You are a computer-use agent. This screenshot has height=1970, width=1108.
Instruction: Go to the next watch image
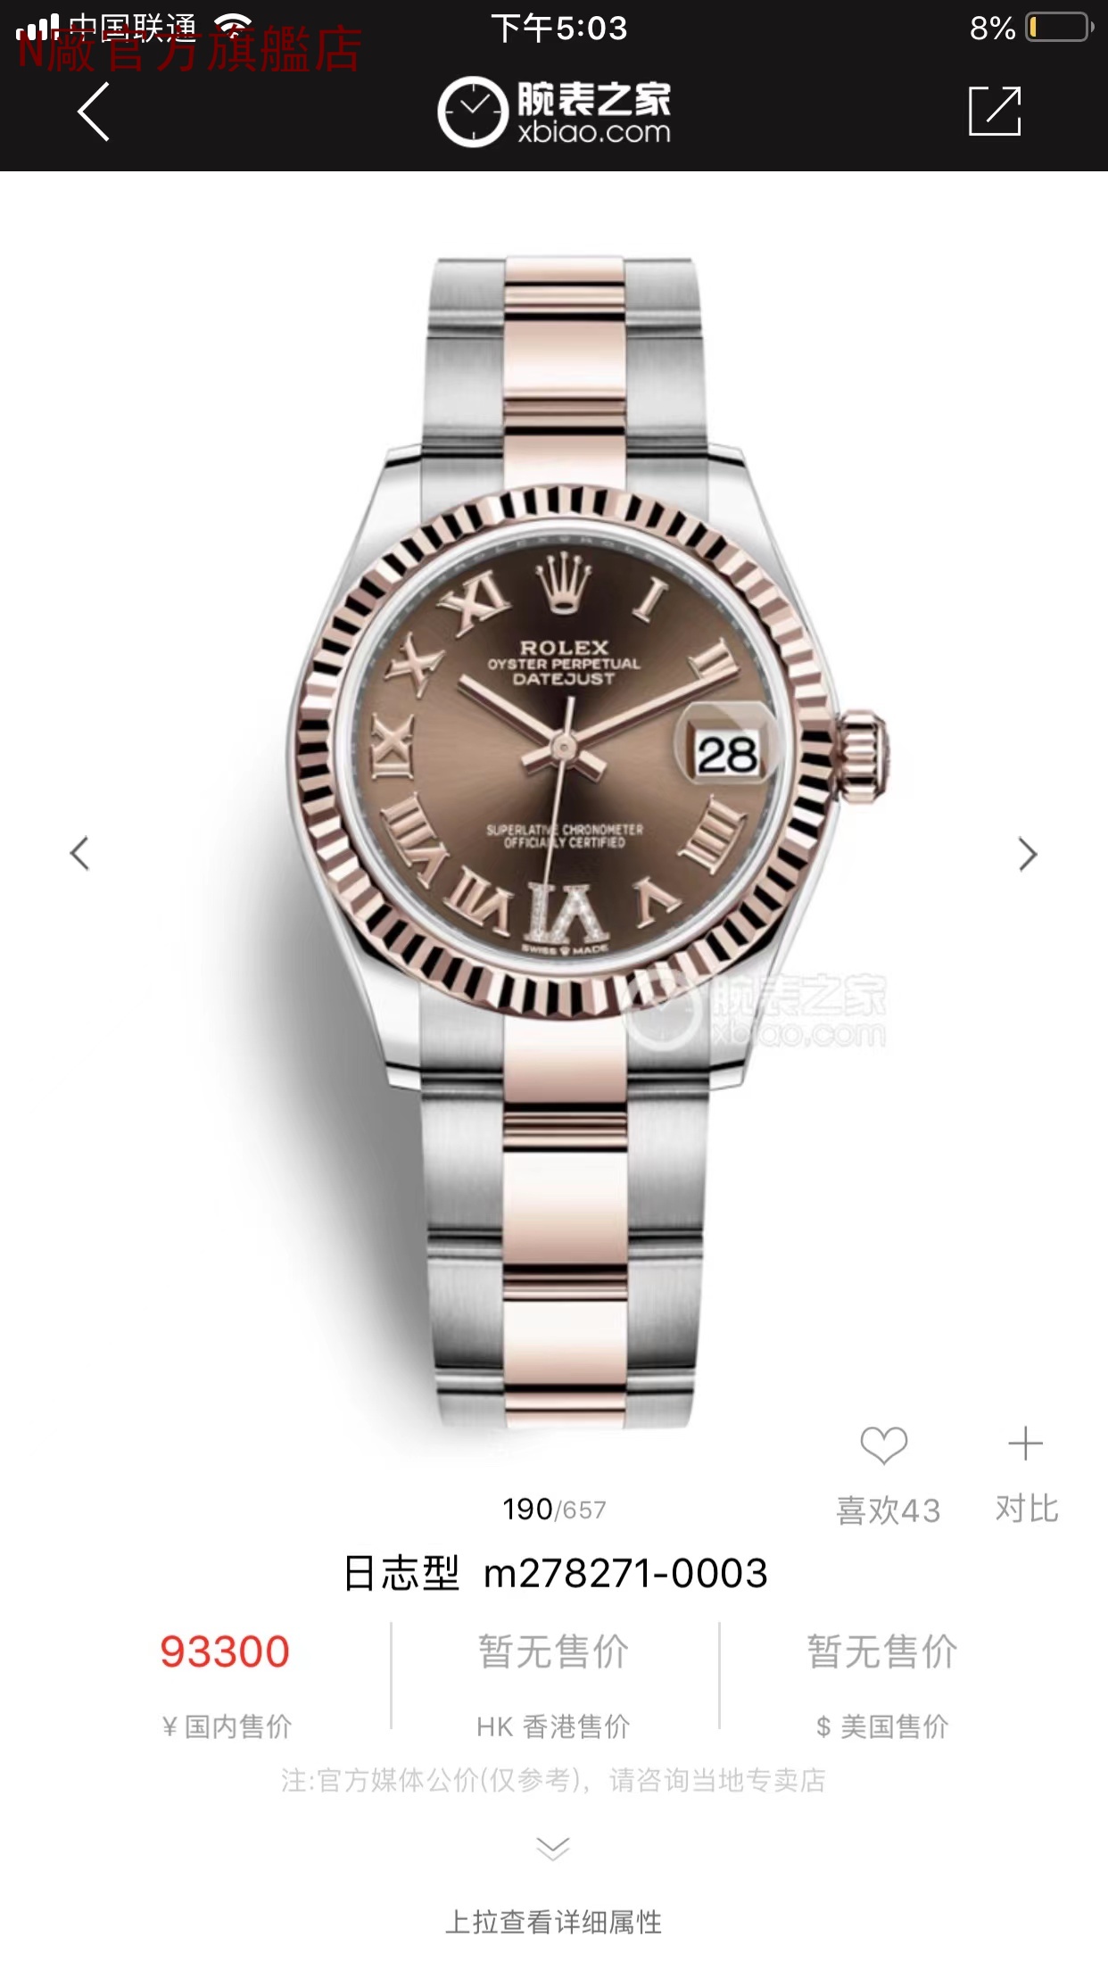coord(1028,854)
